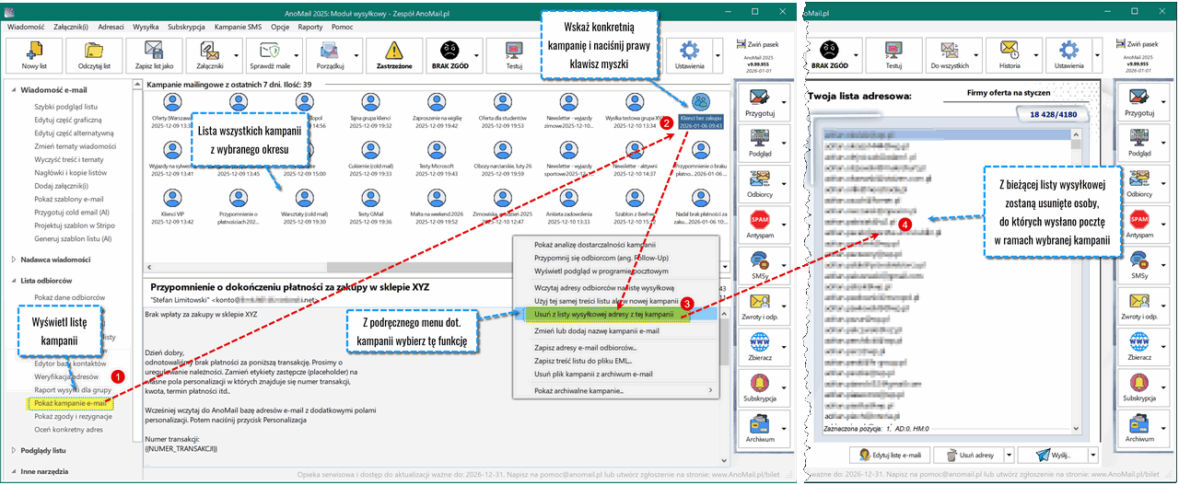Click the Porządkuj toolbar icon
Viewport: 1179px width, 485px height.
point(329,51)
